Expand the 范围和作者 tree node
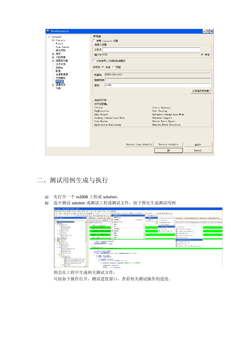The image size is (241, 341). [53, 61]
